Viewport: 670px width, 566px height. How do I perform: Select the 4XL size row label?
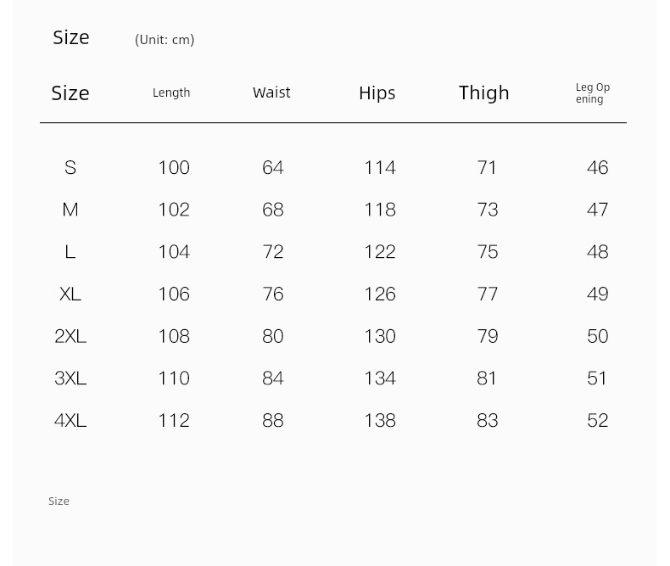pos(70,421)
